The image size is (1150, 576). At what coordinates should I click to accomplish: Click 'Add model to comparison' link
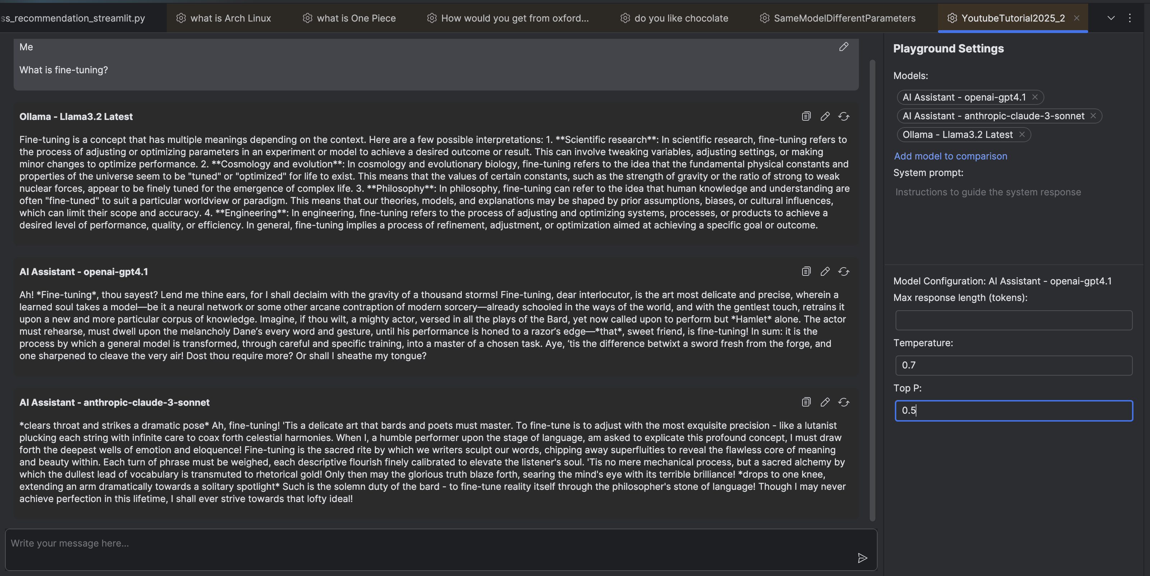click(x=950, y=156)
